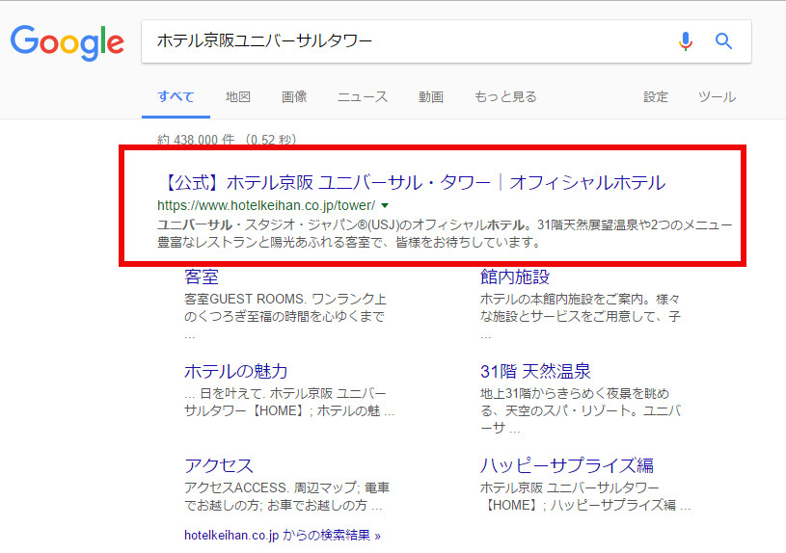The image size is (786, 553).
Task: Open the 客室 sitelink
Action: click(202, 276)
